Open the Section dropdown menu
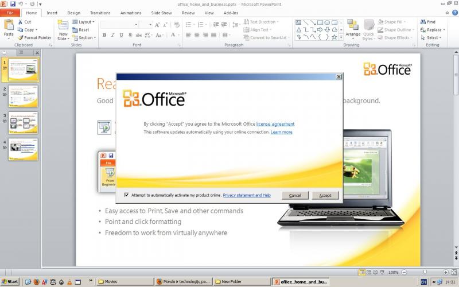 [85, 38]
